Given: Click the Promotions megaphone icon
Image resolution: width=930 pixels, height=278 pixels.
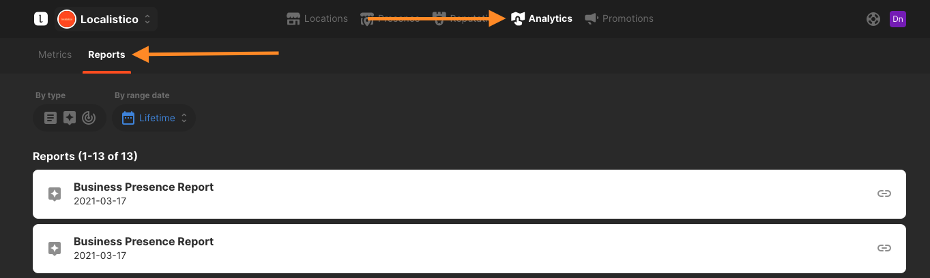Looking at the screenshot, I should (x=592, y=19).
